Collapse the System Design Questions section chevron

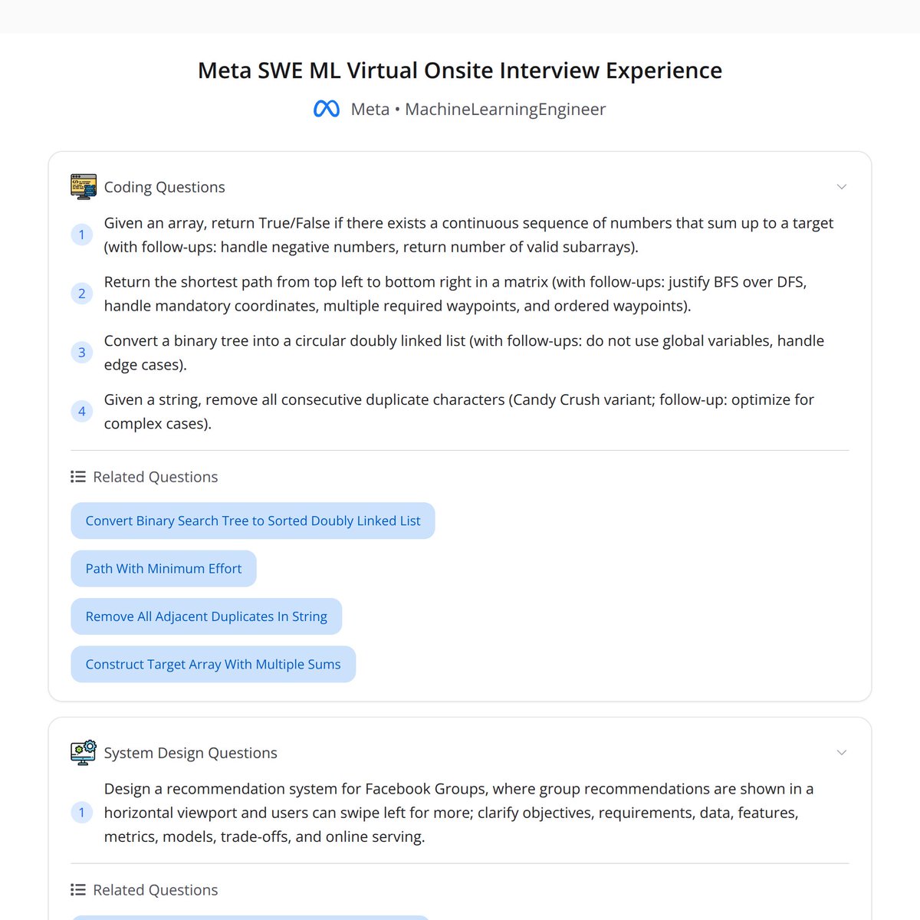pos(842,753)
